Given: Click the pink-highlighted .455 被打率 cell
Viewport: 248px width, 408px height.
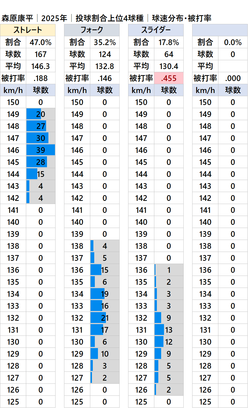Looking at the screenshot, I should [x=169, y=78].
